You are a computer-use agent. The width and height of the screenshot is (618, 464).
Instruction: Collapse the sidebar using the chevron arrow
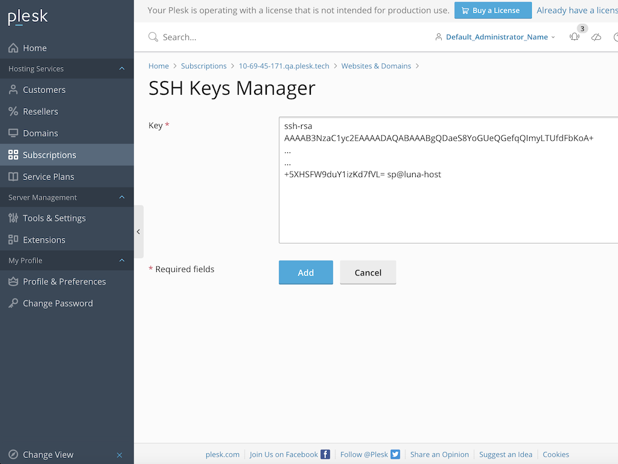pyautogui.click(x=138, y=231)
